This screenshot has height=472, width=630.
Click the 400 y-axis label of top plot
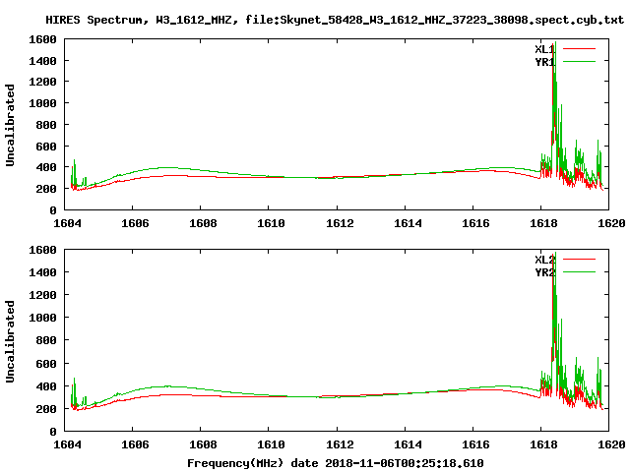46,167
